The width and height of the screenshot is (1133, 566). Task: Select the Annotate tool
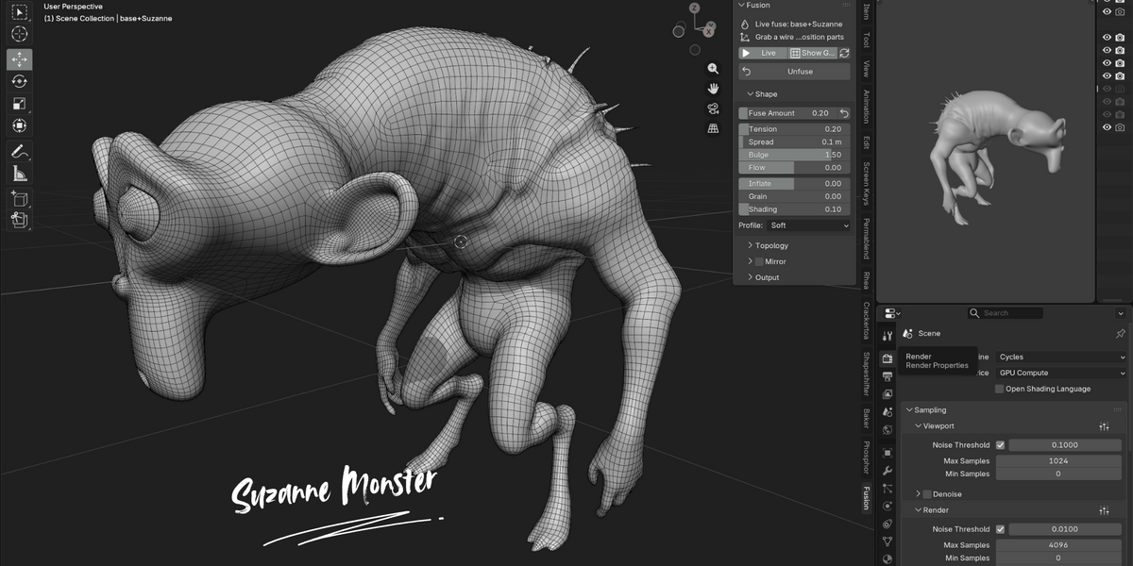19,151
